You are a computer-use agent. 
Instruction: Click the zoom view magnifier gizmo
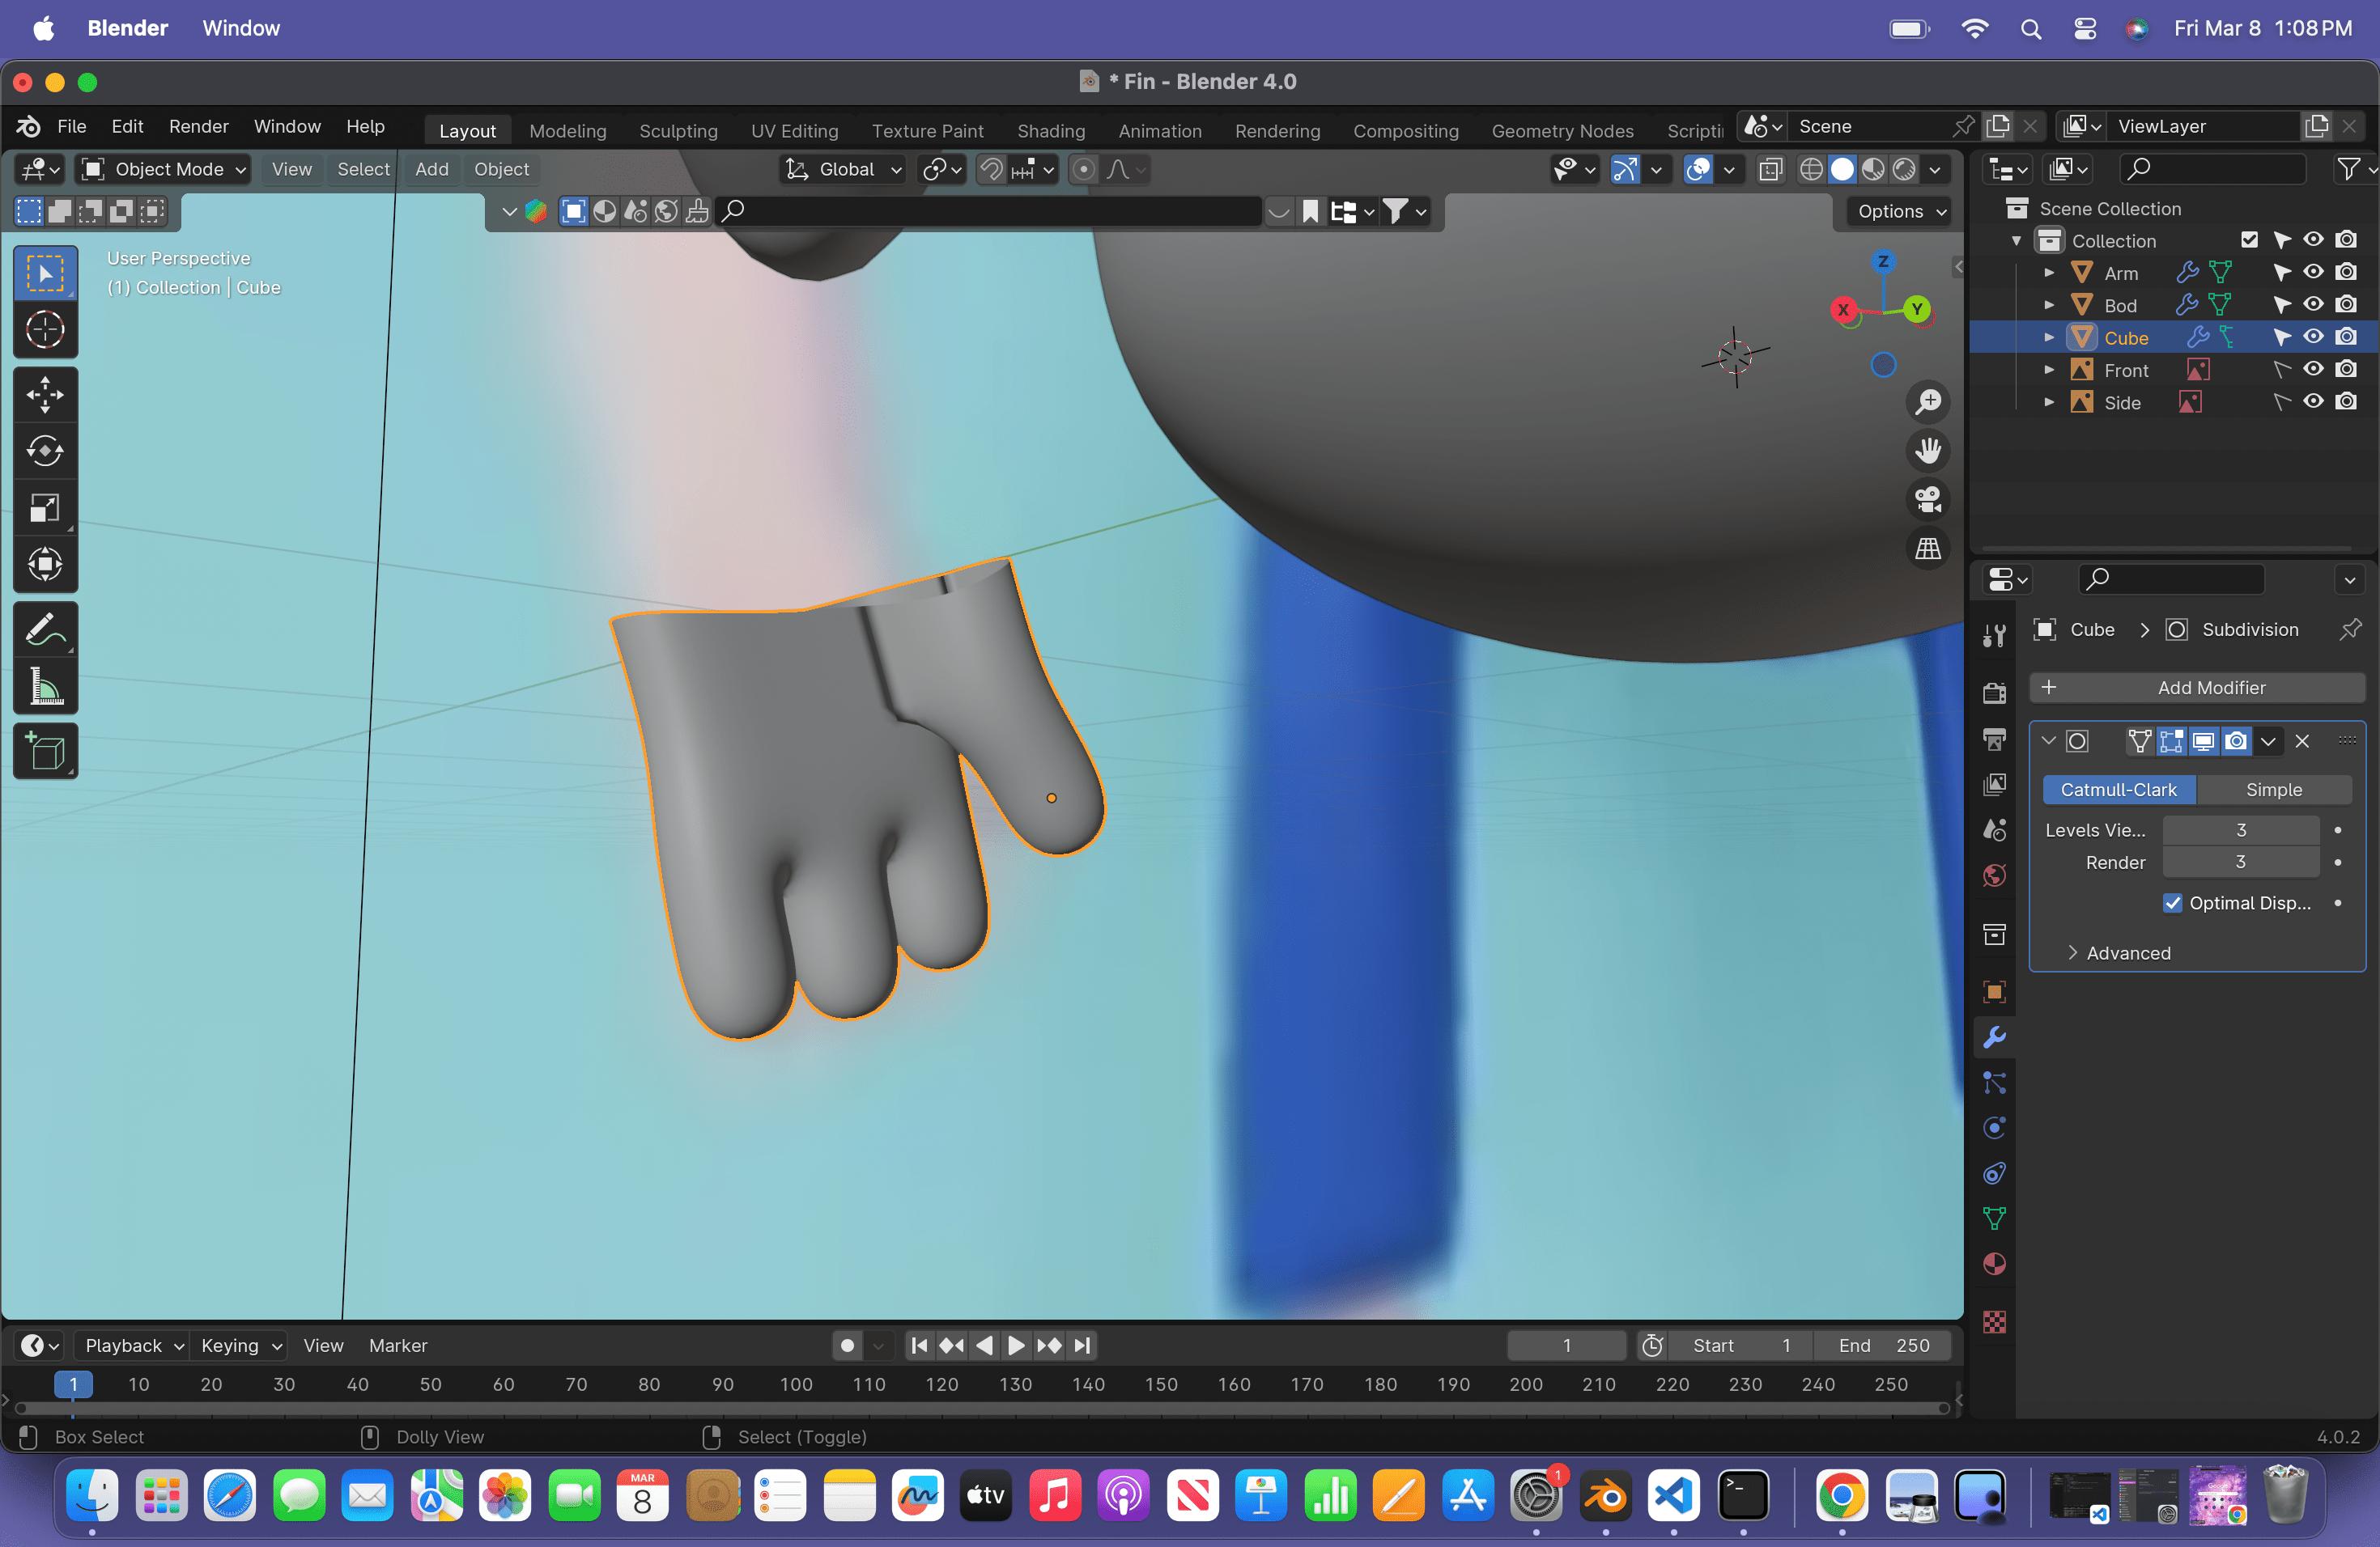tap(1928, 402)
